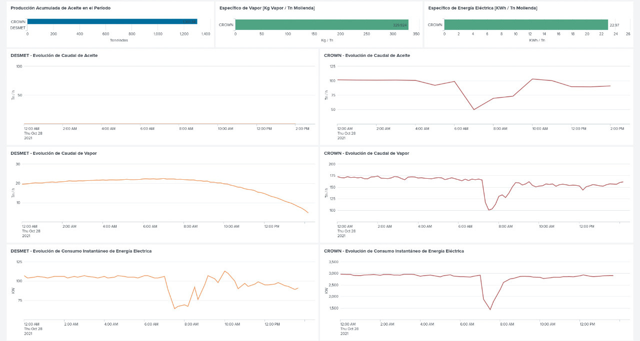Click the 10:00 AM tick in DESMET oil flow chart
This screenshot has height=341, width=640.
[225, 128]
